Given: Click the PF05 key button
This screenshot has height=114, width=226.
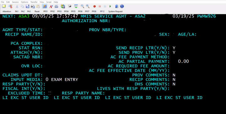Looking at the screenshot, I should click(73, 11).
